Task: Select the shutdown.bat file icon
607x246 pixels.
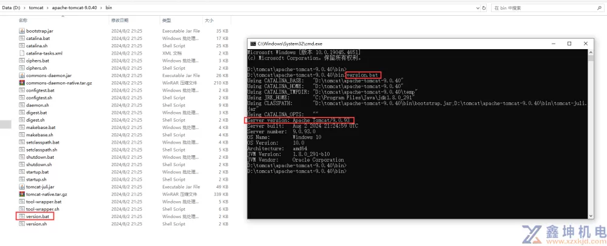Action: 22,157
